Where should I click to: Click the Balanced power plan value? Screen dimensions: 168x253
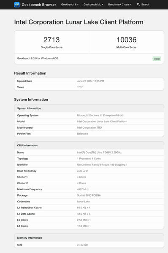(82, 134)
